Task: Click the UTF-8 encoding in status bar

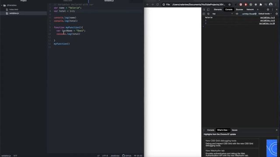Action: click(105, 156)
